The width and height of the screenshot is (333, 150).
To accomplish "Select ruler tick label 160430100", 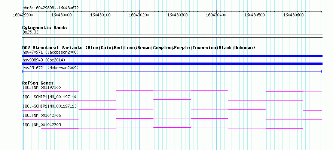I will [100, 15].
